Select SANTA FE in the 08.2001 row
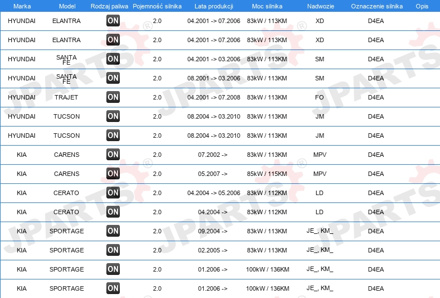The image size is (440, 298). click(66, 79)
